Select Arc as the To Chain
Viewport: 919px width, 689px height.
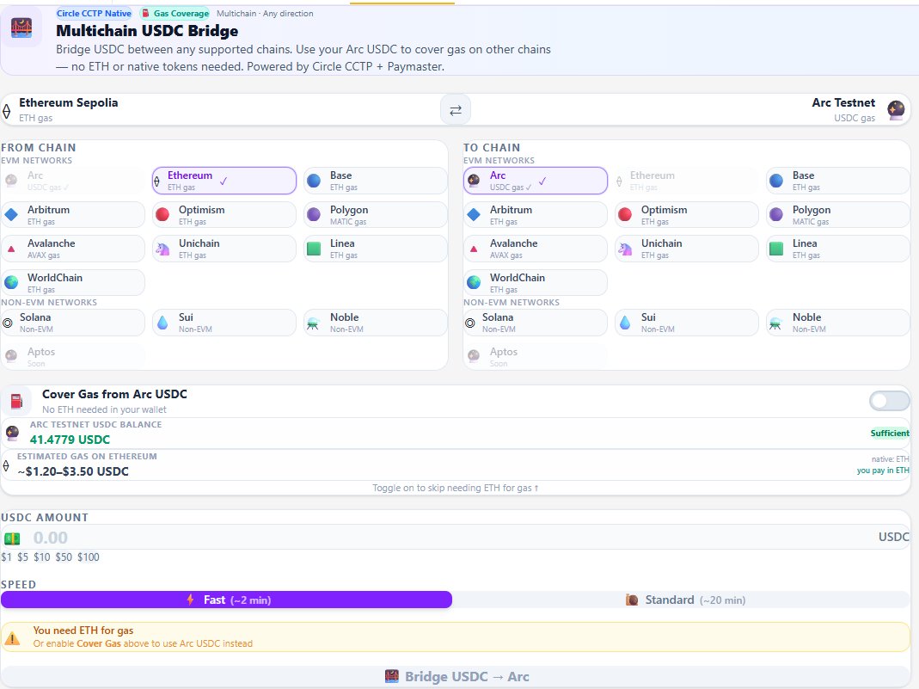point(535,181)
